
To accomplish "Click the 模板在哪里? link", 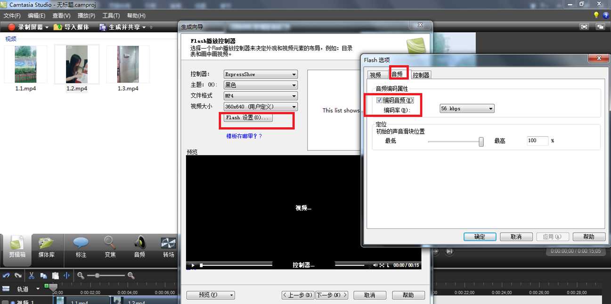I will (x=244, y=136).
